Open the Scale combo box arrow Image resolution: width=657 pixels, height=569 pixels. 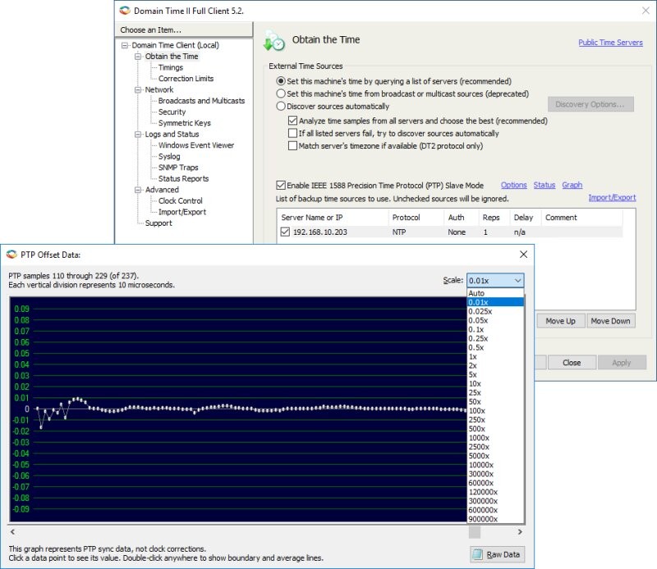click(515, 281)
